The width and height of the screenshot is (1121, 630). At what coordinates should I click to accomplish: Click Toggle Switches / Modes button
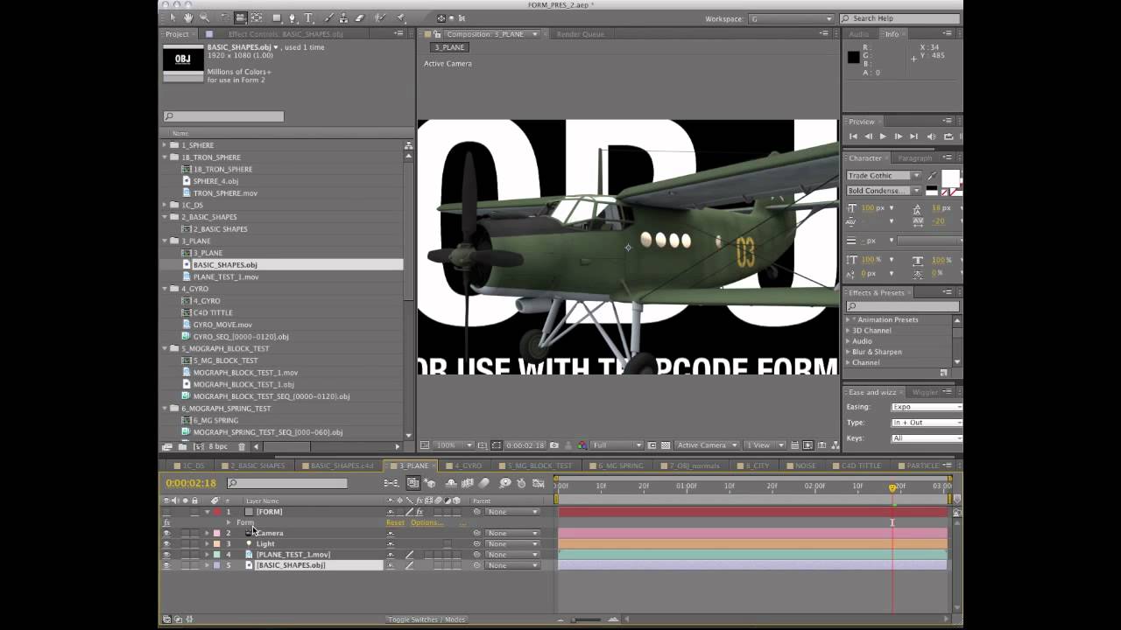click(x=426, y=619)
